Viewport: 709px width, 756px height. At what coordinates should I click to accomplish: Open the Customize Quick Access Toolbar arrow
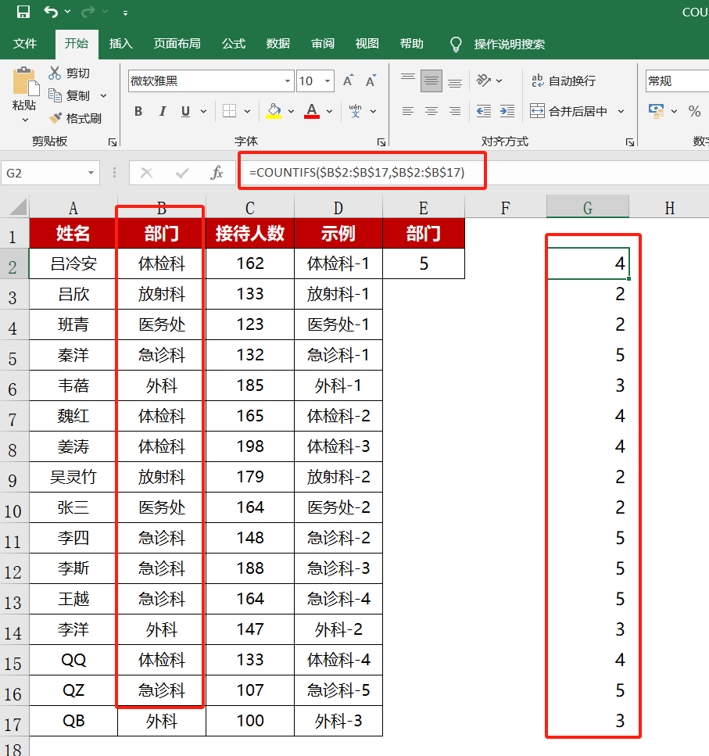[x=125, y=13]
